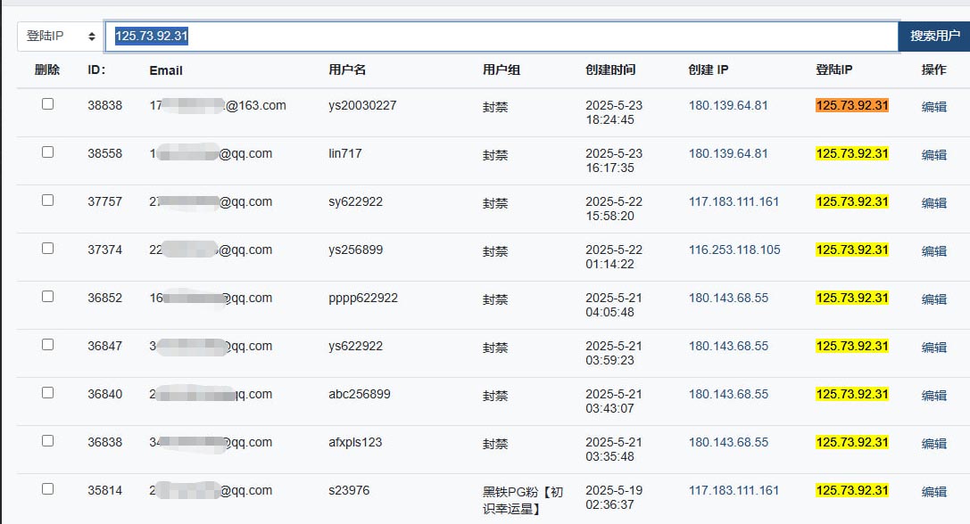The image size is (970, 524).
Task: Click the Email column header
Action: (166, 70)
